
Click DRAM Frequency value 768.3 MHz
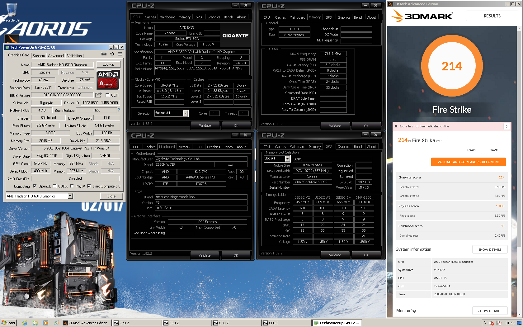pyautogui.click(x=333, y=54)
